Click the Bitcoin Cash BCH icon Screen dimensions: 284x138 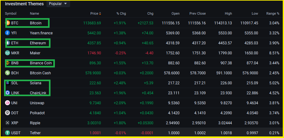point(7,73)
